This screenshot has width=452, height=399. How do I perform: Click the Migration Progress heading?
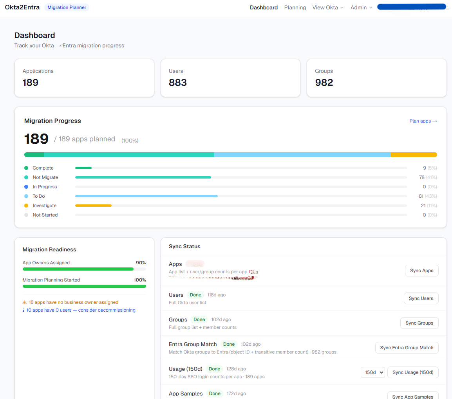(52, 121)
